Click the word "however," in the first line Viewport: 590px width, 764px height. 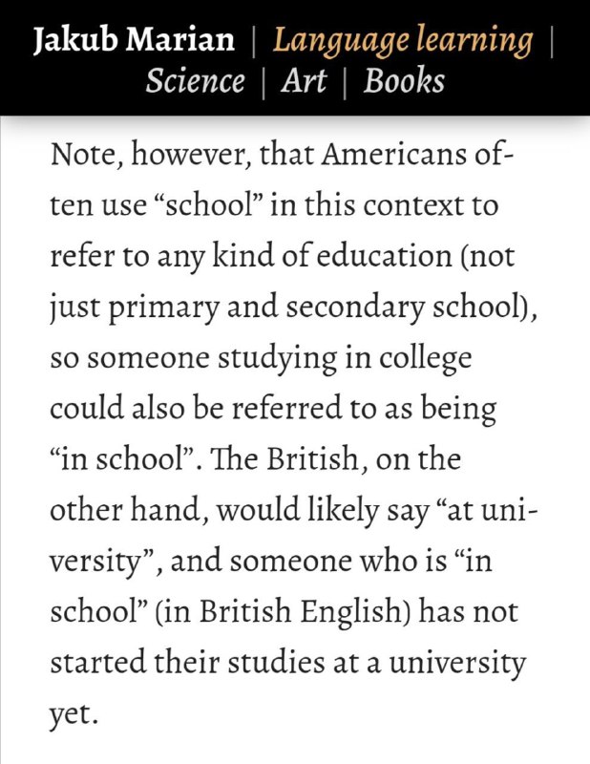191,156
